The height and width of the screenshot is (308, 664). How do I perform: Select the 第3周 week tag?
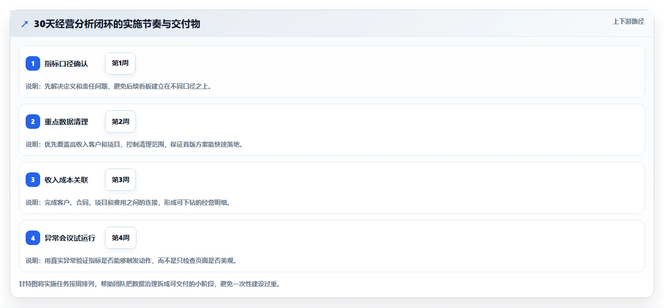(x=121, y=180)
